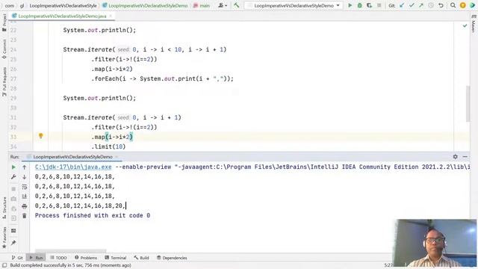Viewport: 478px width, 269px height.
Task: Open the Dependencies tool window
Action: point(172,258)
